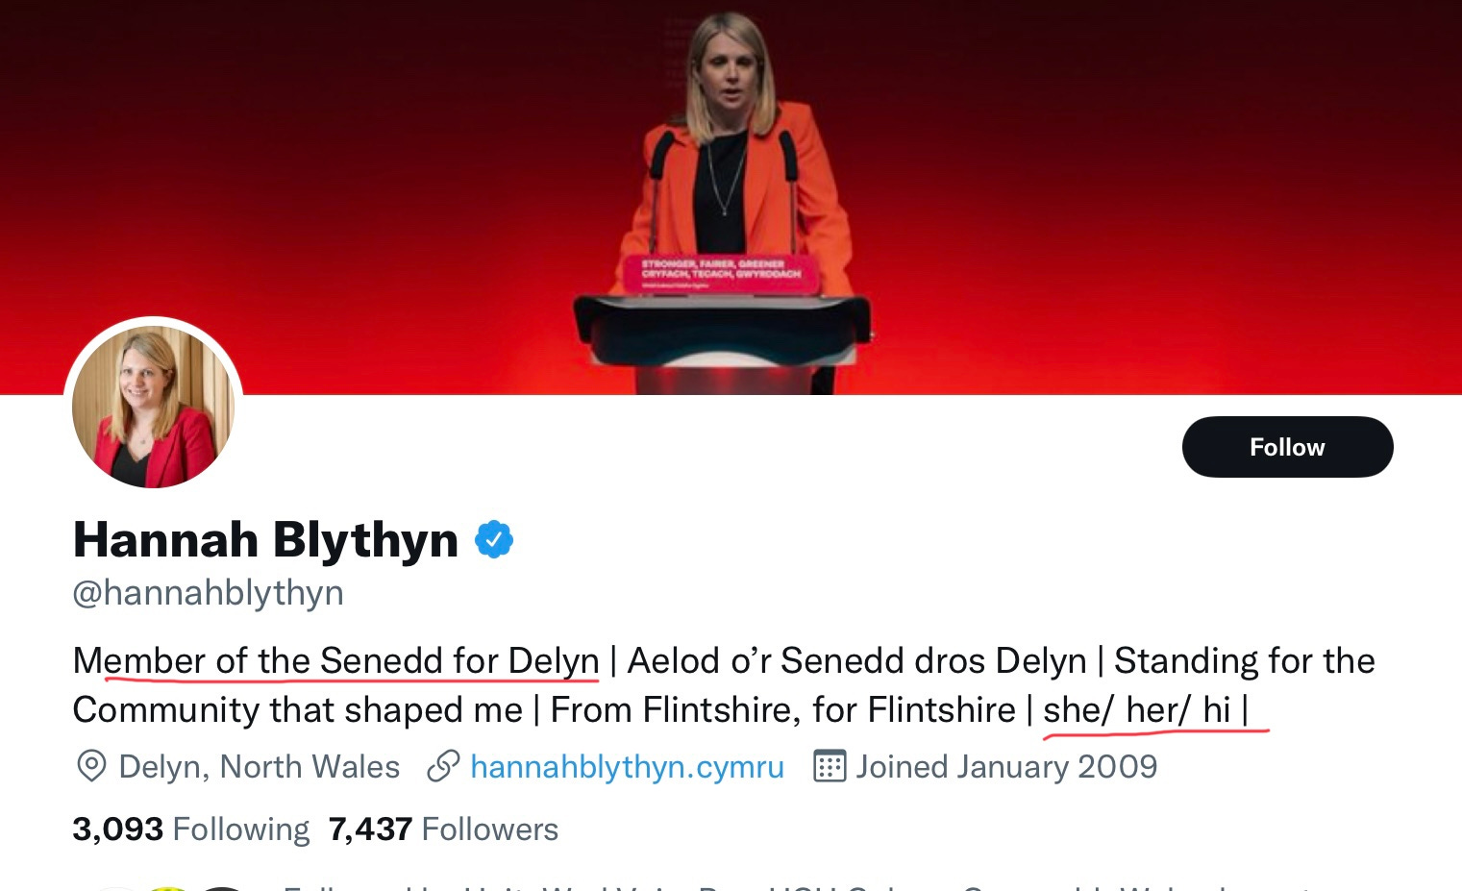Click the Aelod o'r Senedd dros Delyn text

[856, 661]
